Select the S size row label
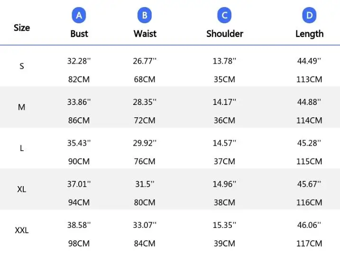This screenshot has height=255, width=340. (x=22, y=66)
